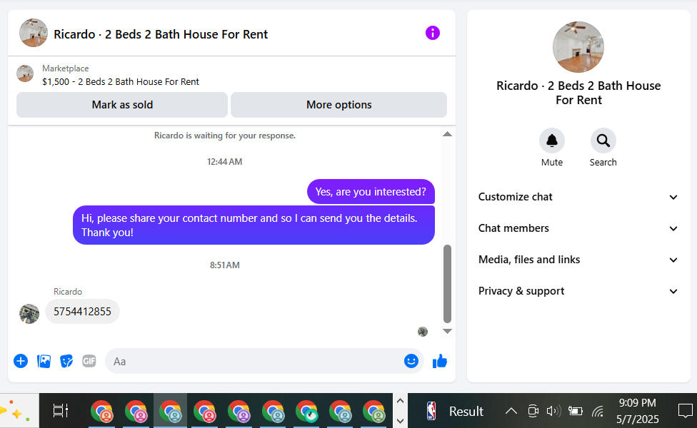The width and height of the screenshot is (697, 428).
Task: Open conversation information purple icon
Action: tap(433, 33)
